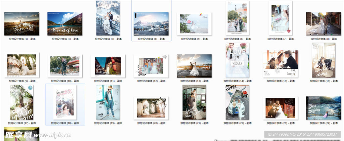Select thumbnail 旅拍设计字体 (11) - 副本
This screenshot has height=141, width=344.
108,66
